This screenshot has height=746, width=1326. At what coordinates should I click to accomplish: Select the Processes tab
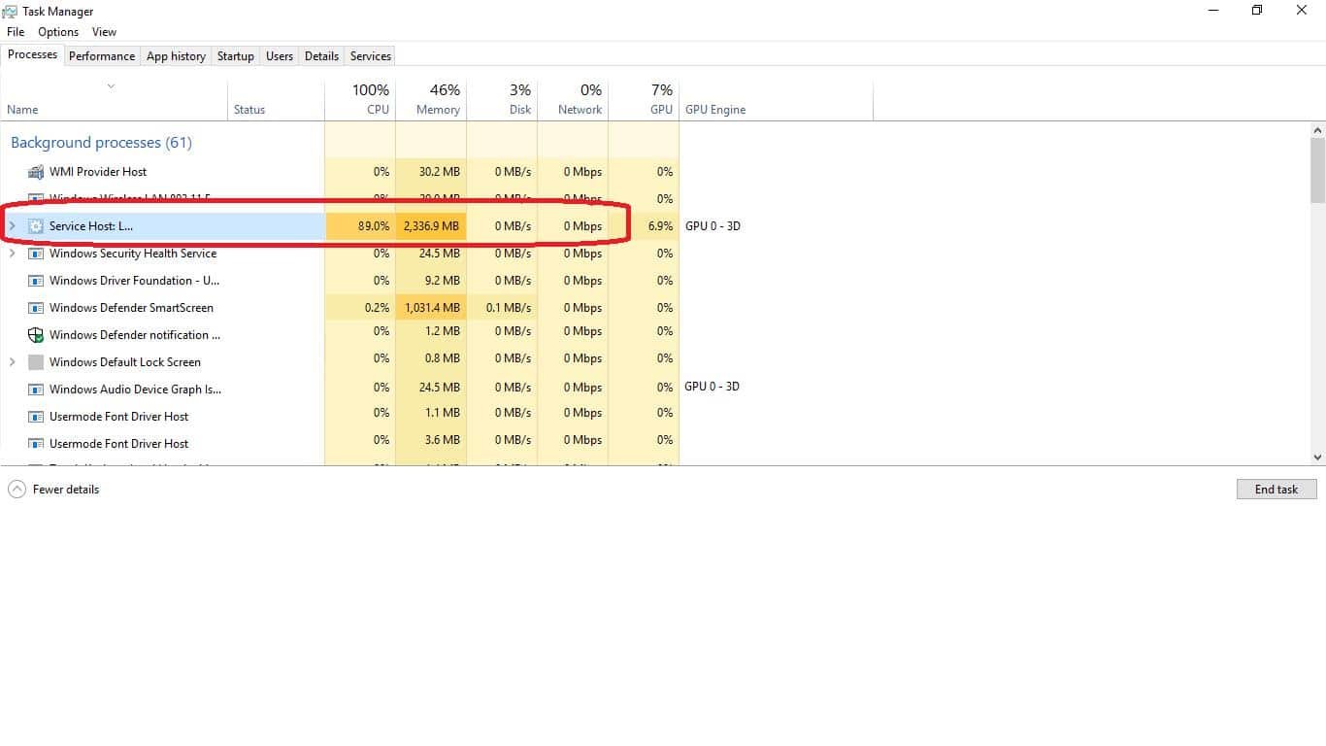tap(32, 54)
